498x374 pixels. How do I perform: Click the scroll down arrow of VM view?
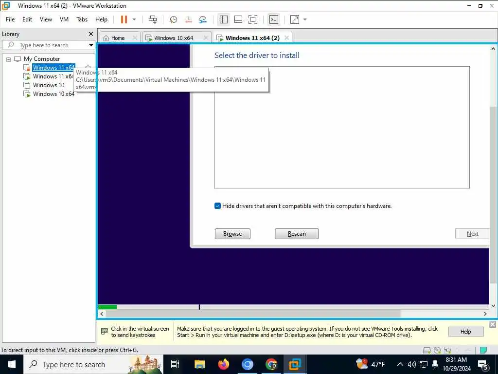click(x=493, y=306)
